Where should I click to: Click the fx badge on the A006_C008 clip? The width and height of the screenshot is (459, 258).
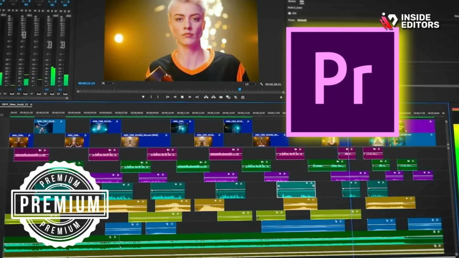click(x=117, y=121)
